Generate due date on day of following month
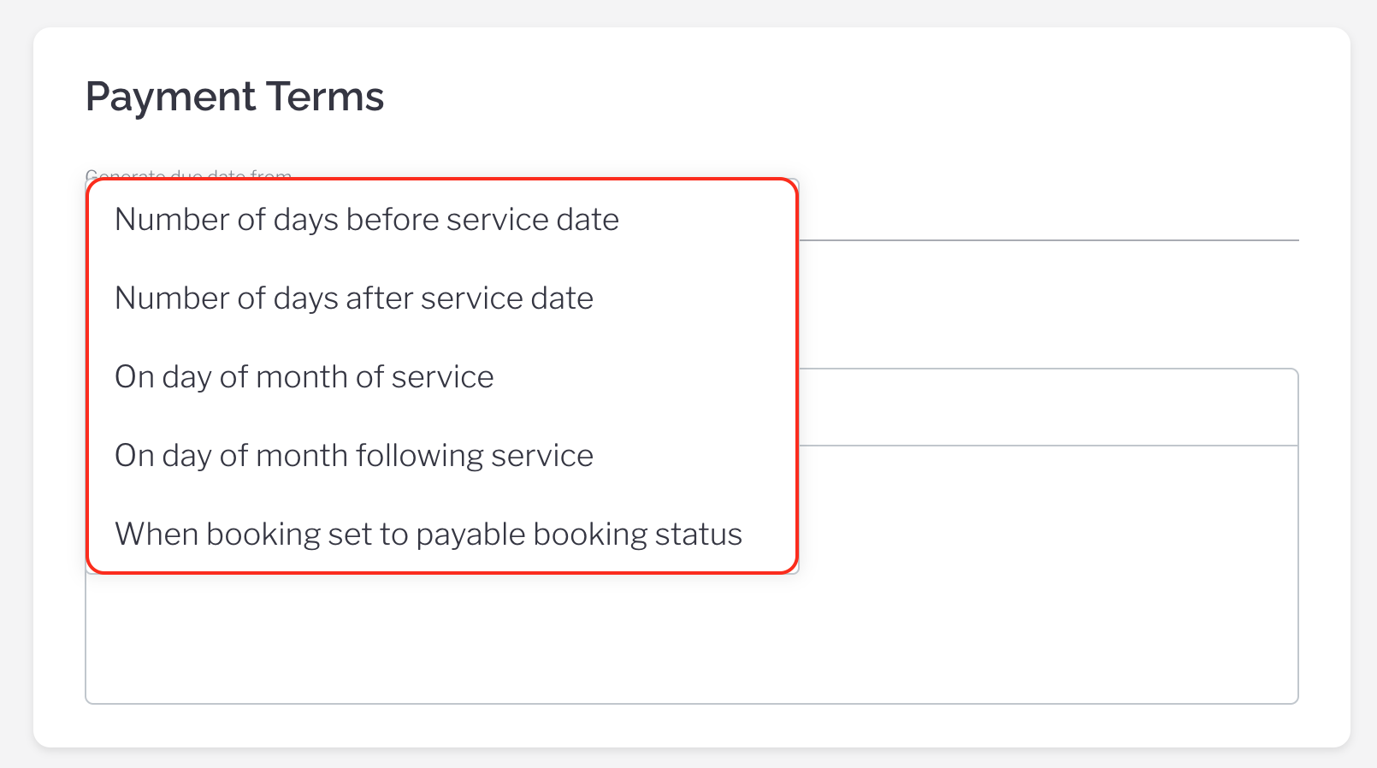1377x768 pixels. pyautogui.click(x=353, y=456)
